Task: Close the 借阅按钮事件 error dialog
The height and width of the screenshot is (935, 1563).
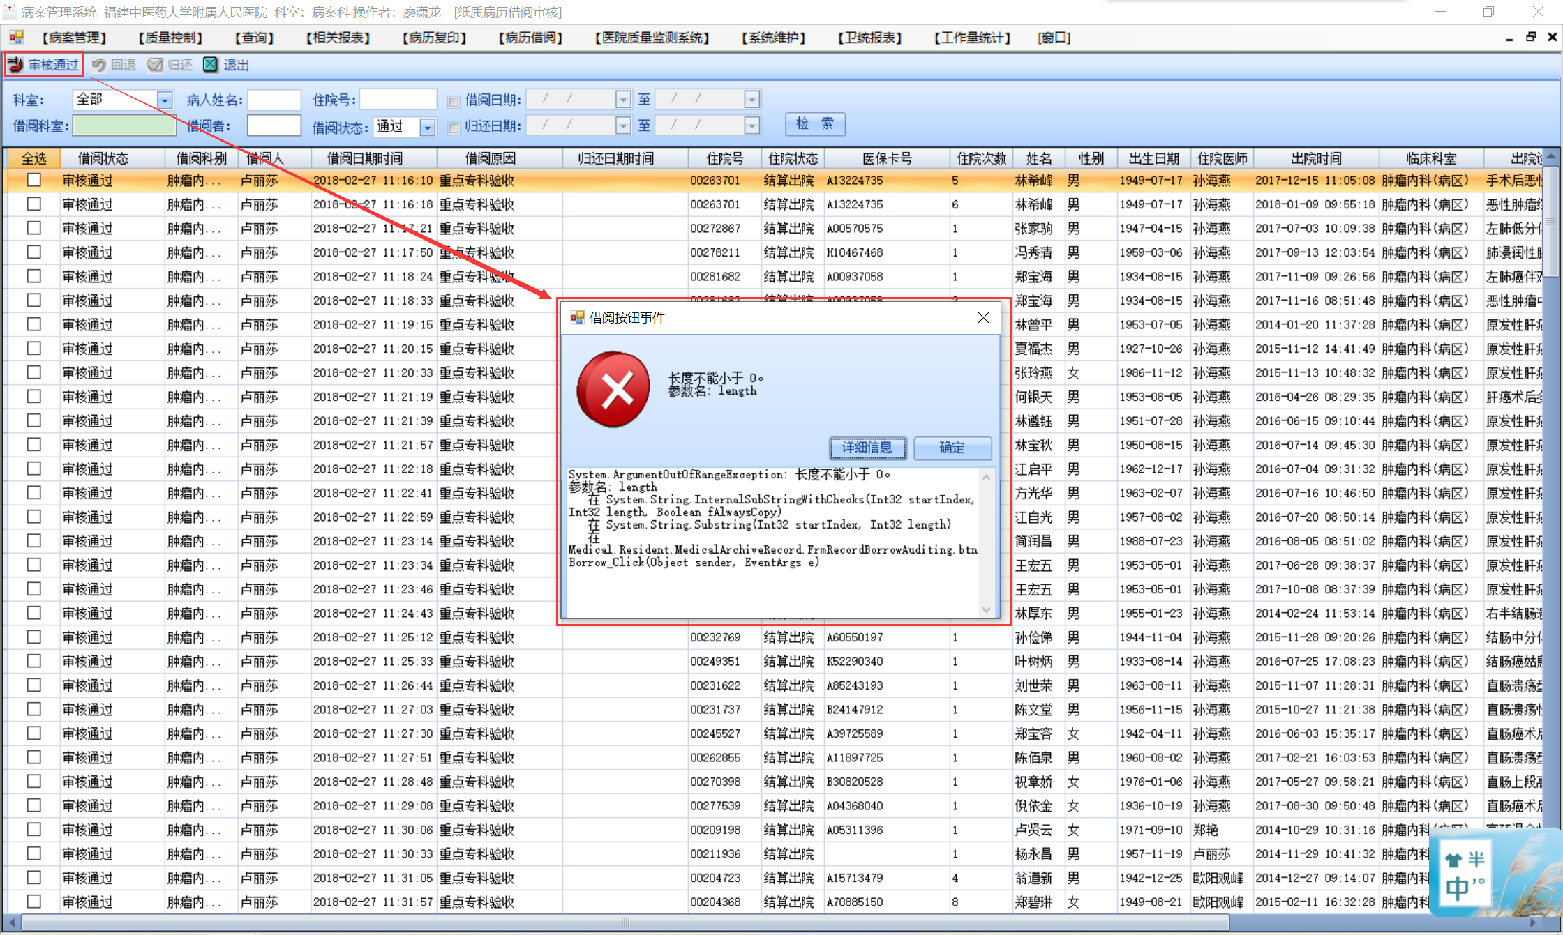Action: [x=983, y=318]
